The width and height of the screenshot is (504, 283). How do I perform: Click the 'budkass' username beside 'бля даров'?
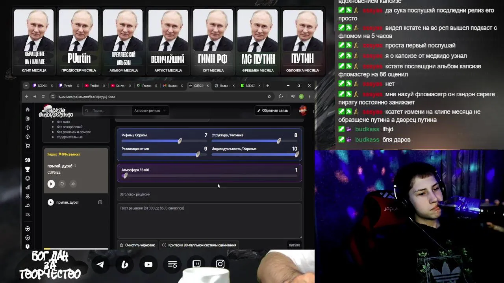(x=367, y=140)
